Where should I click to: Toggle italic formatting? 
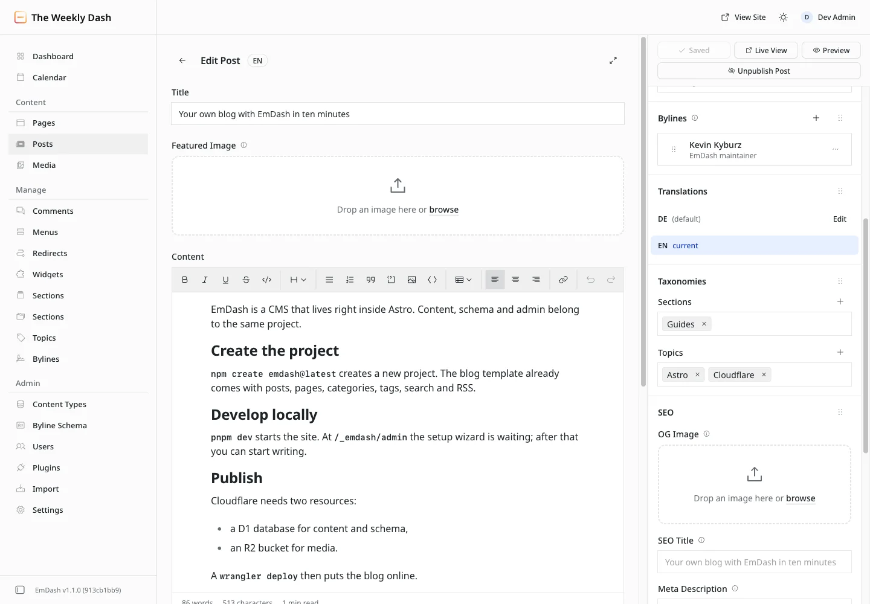pos(205,280)
